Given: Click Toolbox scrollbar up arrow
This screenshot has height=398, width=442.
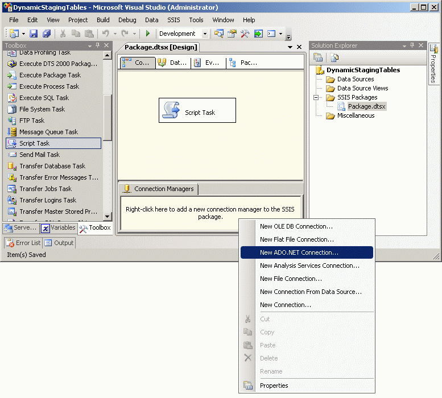Looking at the screenshot, I should (107, 55).
